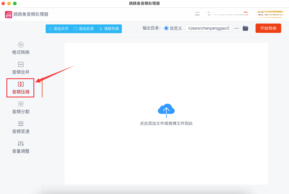Select the 自定义 custom radio button
Viewport: 289px width, 194px height.
[x=166, y=28]
